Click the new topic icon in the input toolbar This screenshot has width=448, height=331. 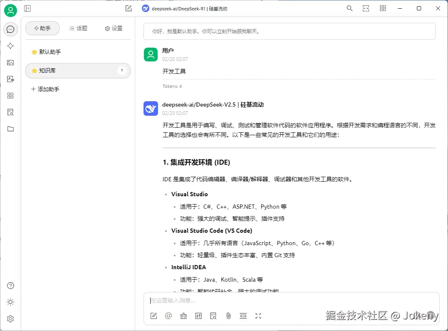(154, 316)
